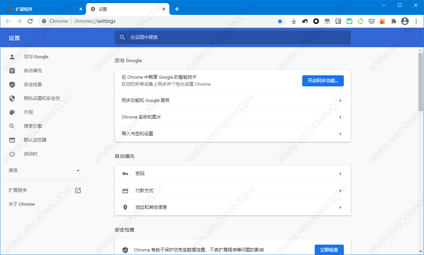The image size is (424, 255).
Task: Select the 设置 tab
Action: pyautogui.click(x=128, y=9)
